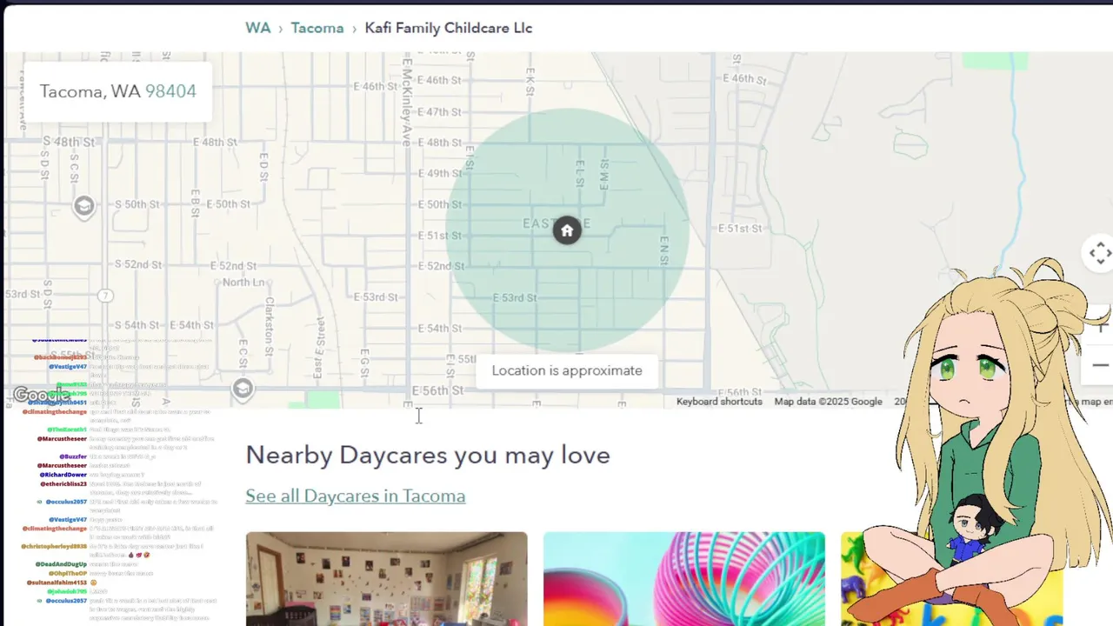Click the Route 7 highway shield marker
This screenshot has width=1113, height=626.
105,296
